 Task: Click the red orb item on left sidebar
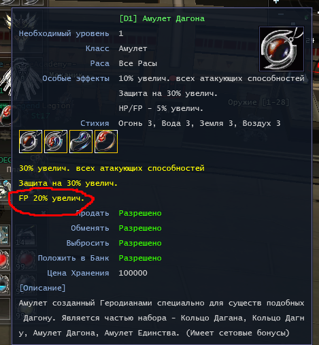(5, 260)
